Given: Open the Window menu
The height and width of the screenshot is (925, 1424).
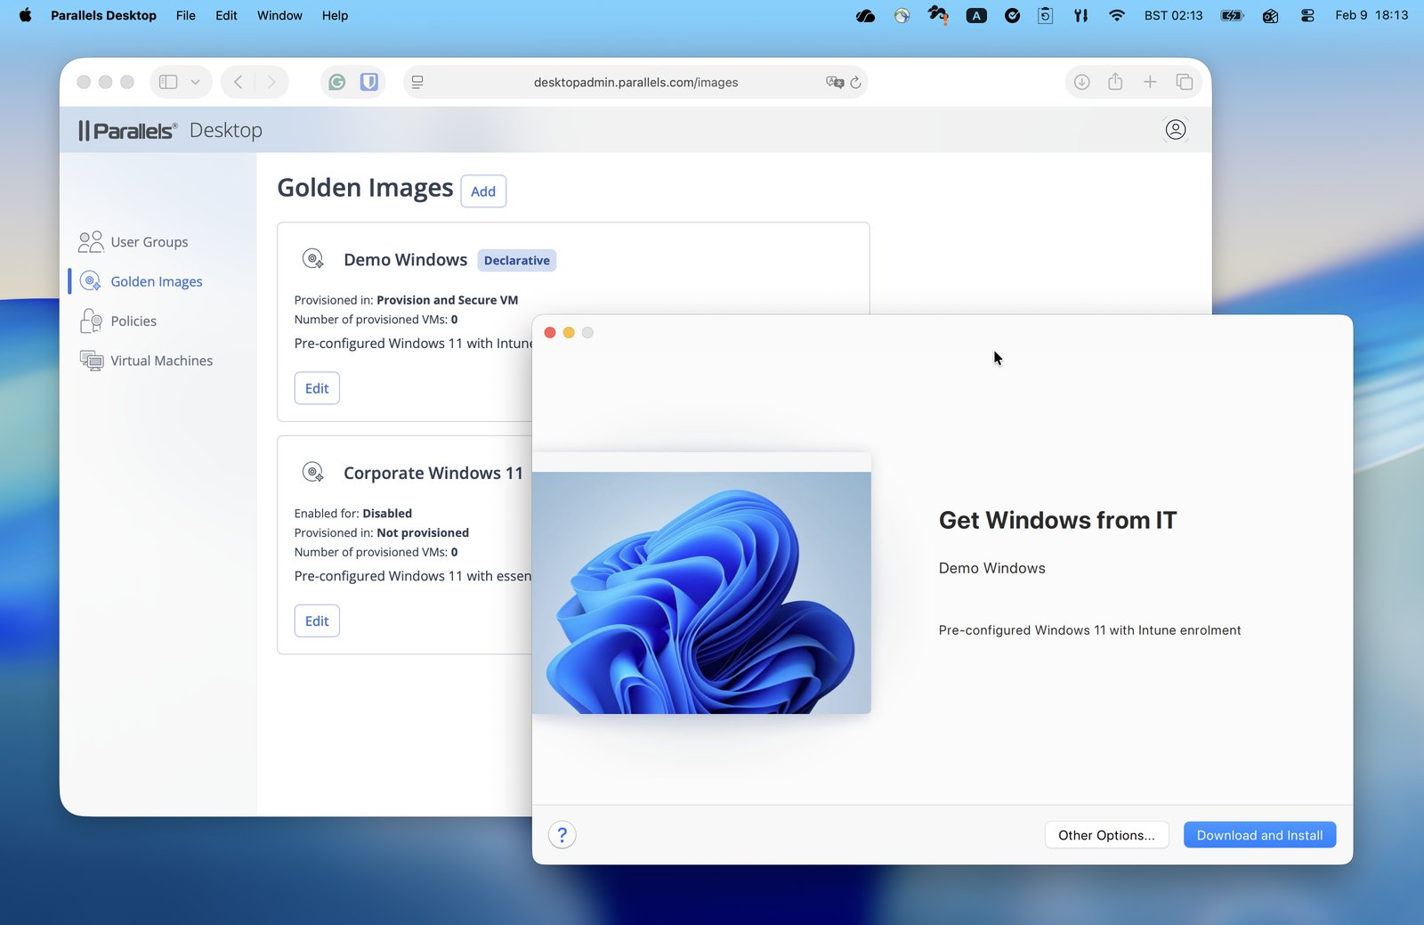Looking at the screenshot, I should [x=279, y=15].
